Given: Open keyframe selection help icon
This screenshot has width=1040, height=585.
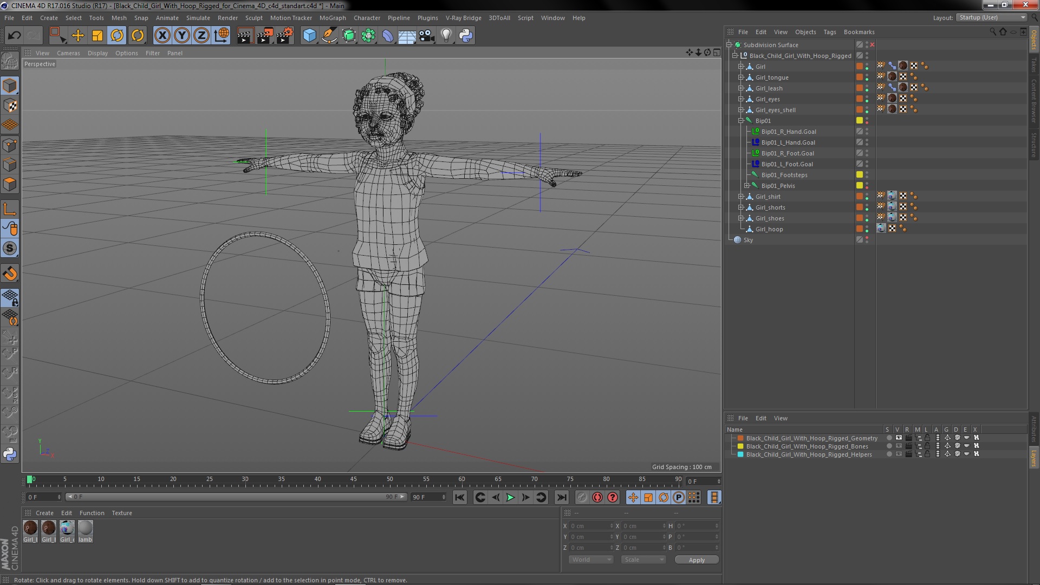Looking at the screenshot, I should (613, 498).
